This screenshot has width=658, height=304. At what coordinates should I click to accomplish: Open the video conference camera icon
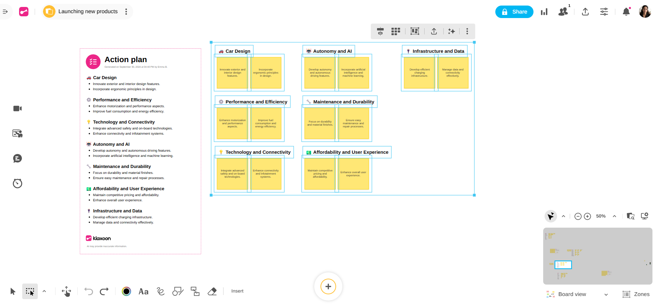pyautogui.click(x=17, y=109)
